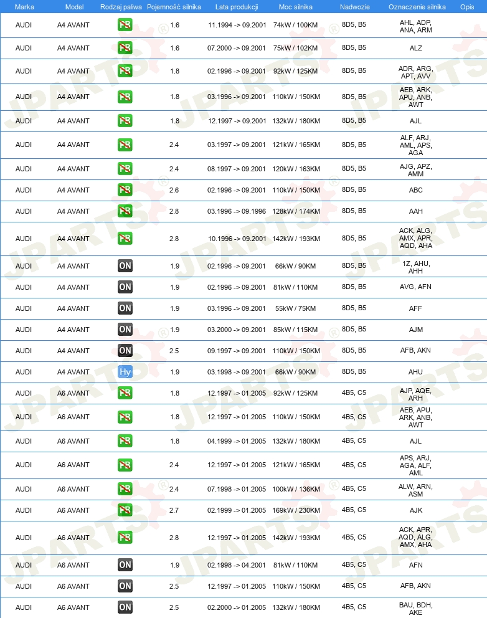Click the petrol icon in the ABC engine row

pos(125,190)
